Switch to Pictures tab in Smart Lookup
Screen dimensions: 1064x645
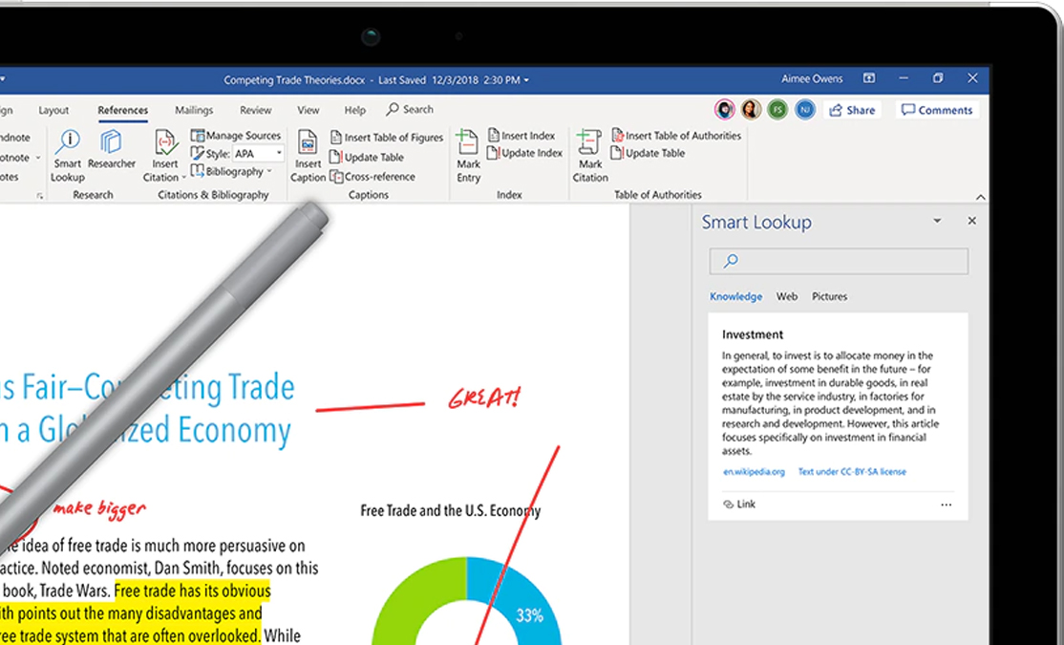829,296
